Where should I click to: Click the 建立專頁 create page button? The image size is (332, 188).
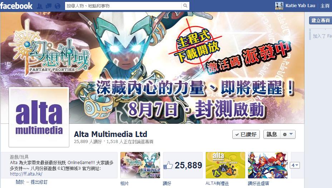pyautogui.click(x=321, y=20)
